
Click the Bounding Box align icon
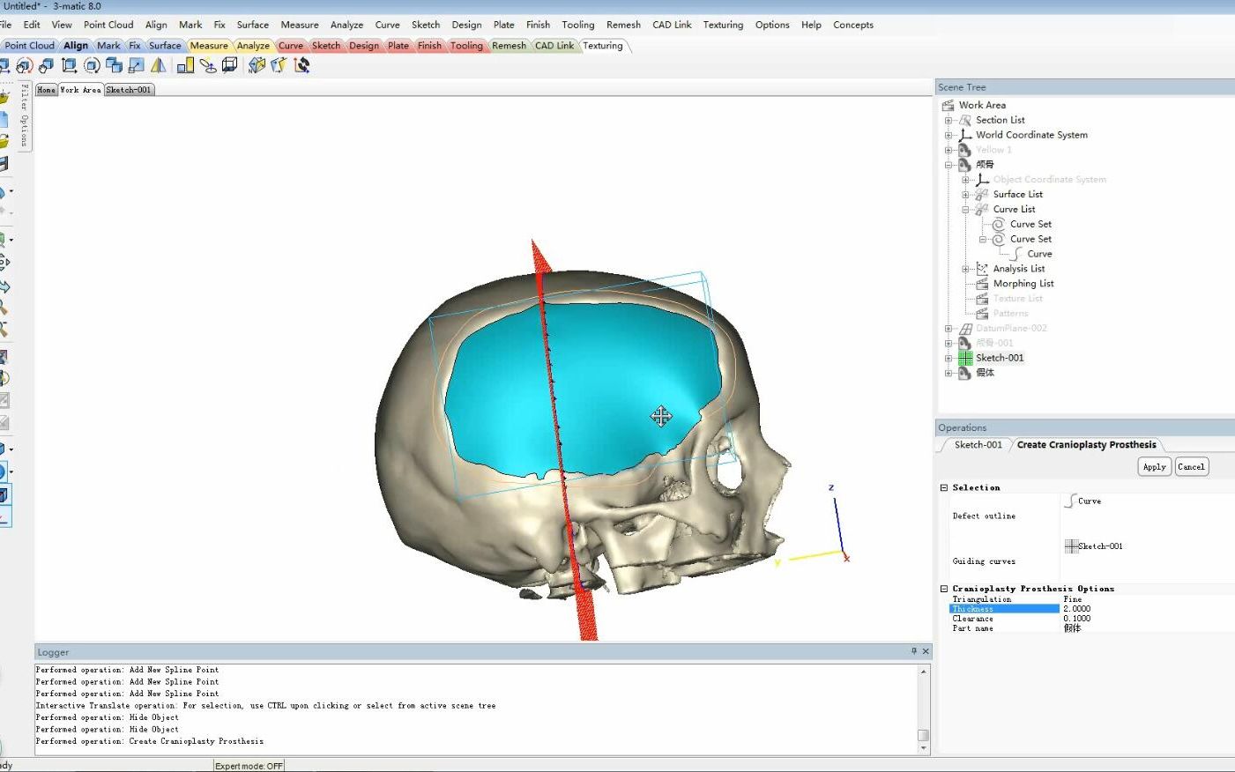[x=230, y=65]
